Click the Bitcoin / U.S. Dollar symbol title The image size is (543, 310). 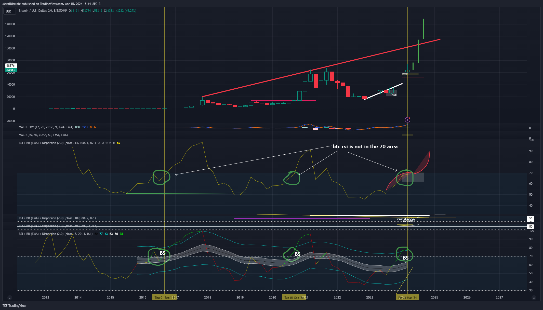point(43,11)
